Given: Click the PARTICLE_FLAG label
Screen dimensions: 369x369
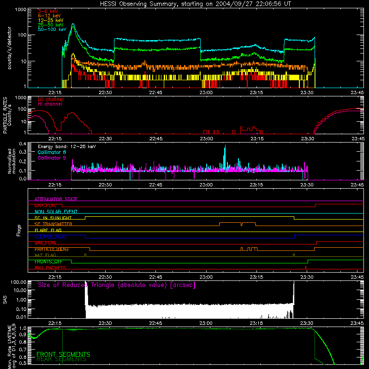Looking at the screenshot, I should pos(52,249).
